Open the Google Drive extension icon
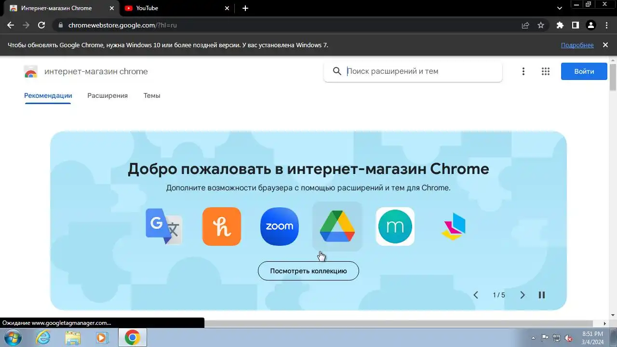 pos(337,227)
